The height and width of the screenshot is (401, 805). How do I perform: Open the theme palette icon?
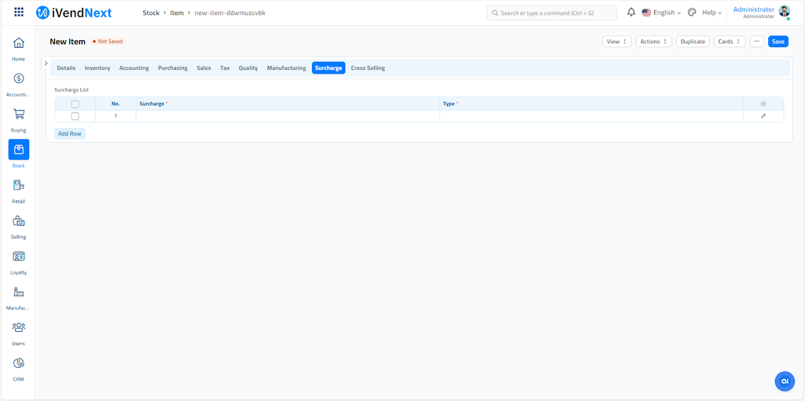click(692, 13)
